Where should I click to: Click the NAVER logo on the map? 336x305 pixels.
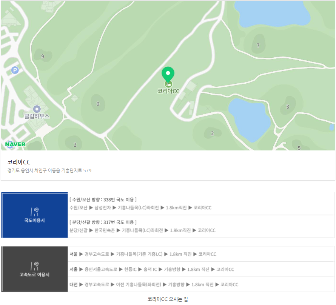(15, 144)
